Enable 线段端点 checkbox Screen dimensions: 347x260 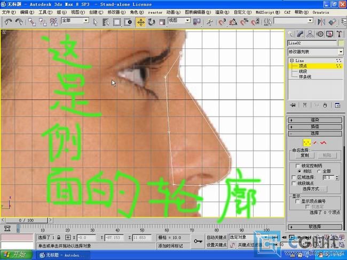point(294,183)
